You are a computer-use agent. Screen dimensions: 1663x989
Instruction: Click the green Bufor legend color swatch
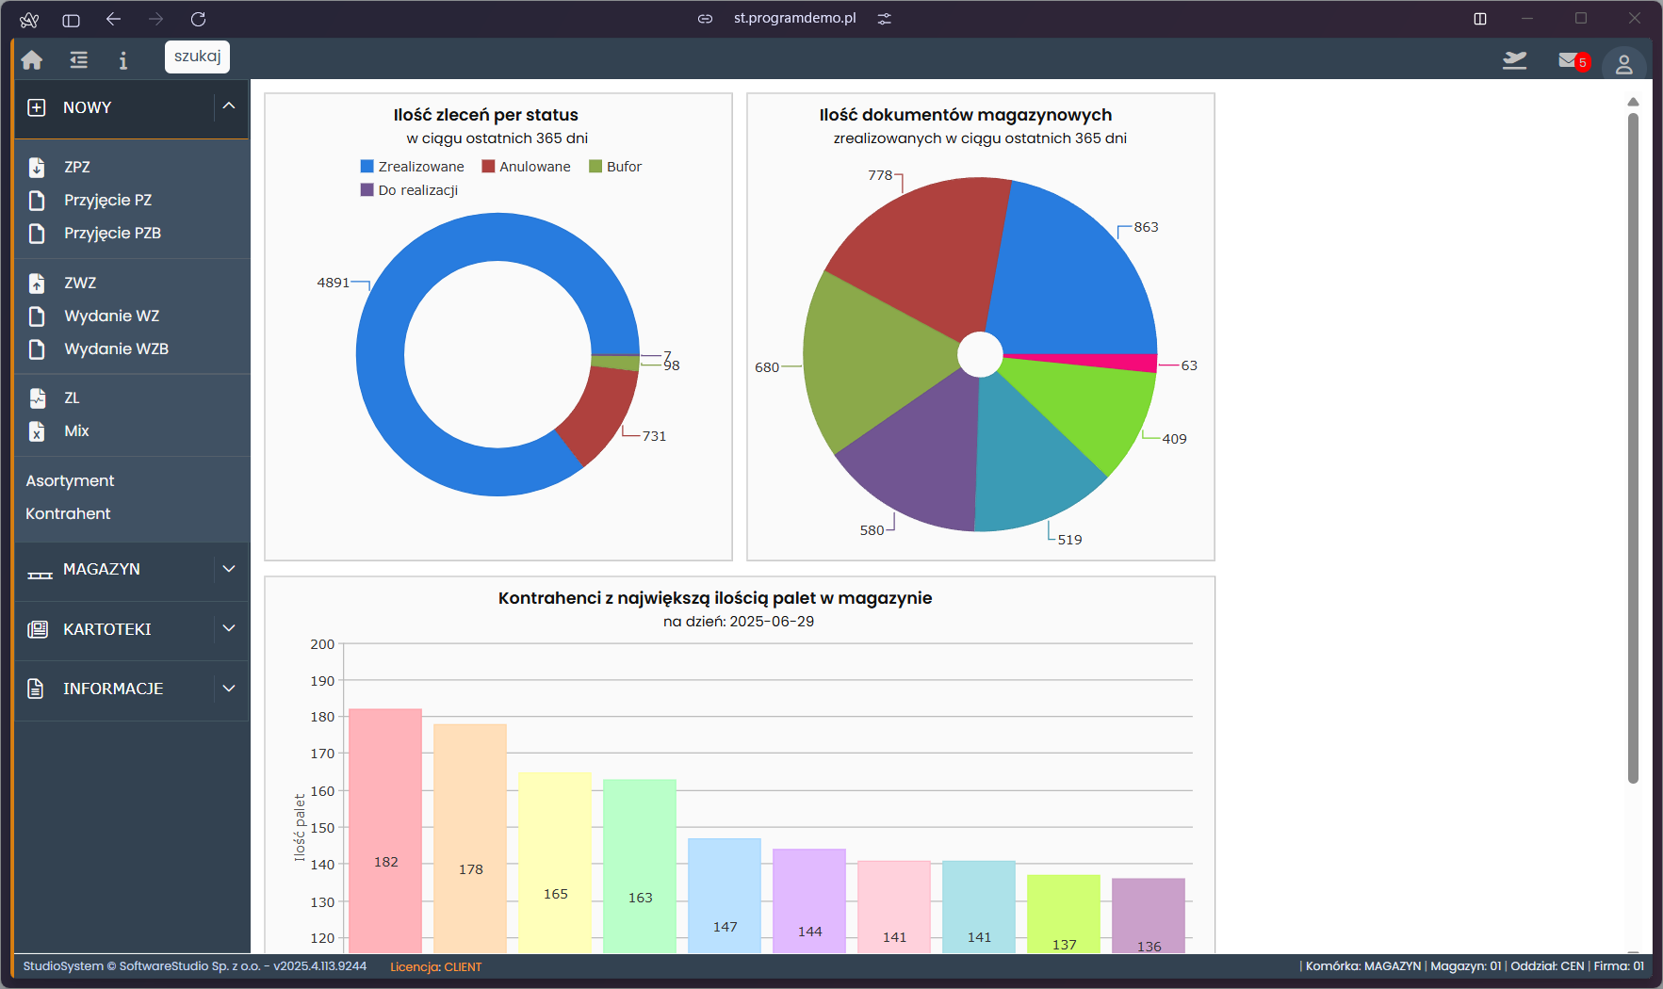coord(595,167)
